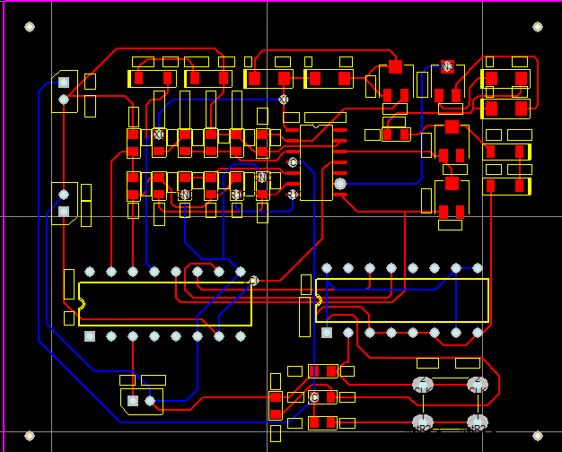Image resolution: width=562 pixels, height=452 pixels.
Task: Select the top-left corner mounting hole
Action: click(x=30, y=27)
